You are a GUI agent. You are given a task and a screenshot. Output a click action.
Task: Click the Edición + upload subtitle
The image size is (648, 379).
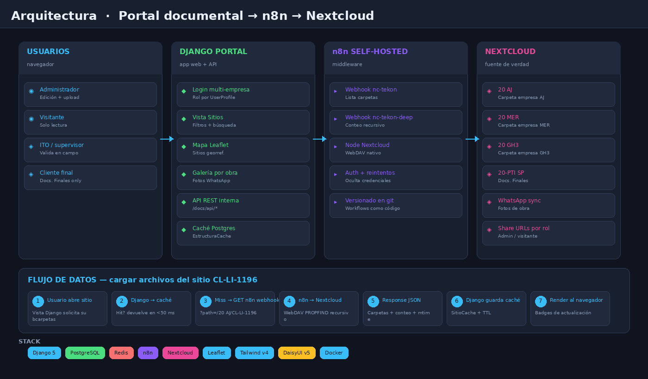60,98
